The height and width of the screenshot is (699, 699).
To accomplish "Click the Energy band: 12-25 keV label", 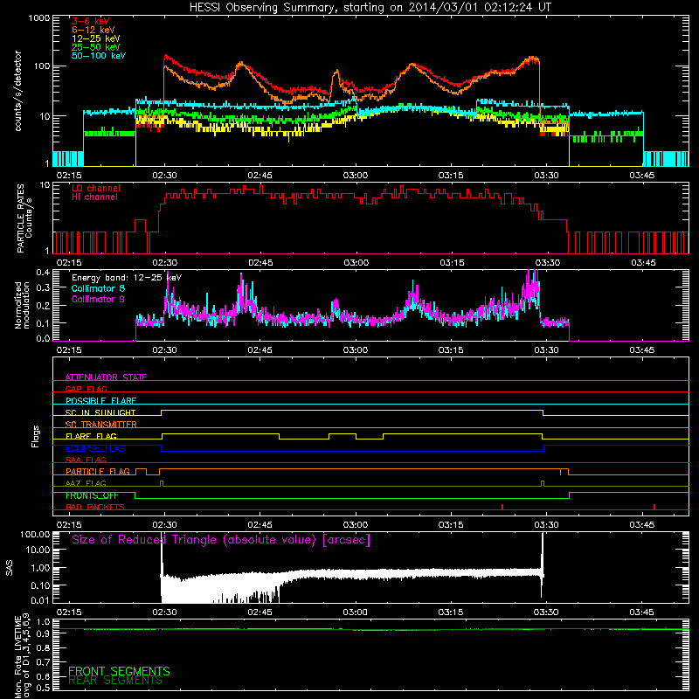I will click(x=127, y=278).
